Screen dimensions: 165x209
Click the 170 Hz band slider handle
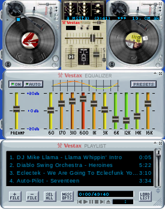click(61, 103)
